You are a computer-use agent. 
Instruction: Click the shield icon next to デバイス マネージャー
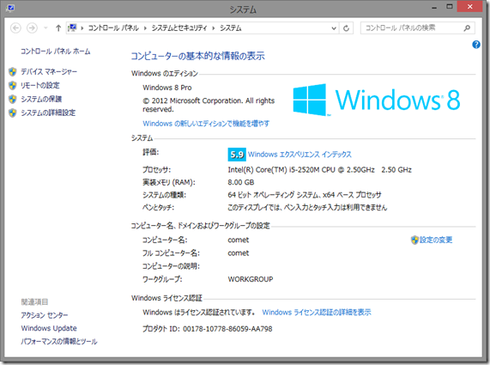(13, 71)
